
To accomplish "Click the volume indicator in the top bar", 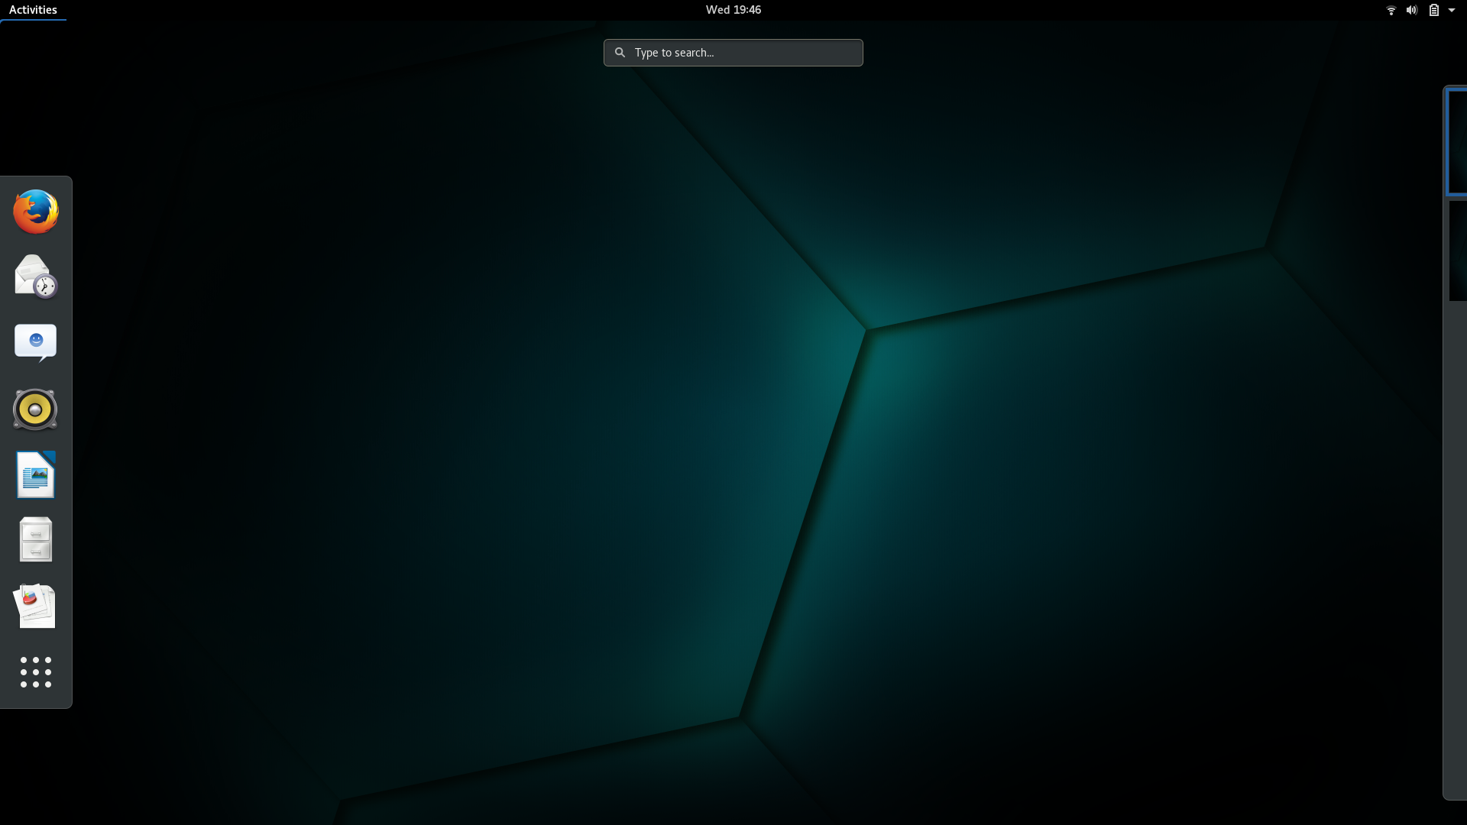I will [1412, 10].
